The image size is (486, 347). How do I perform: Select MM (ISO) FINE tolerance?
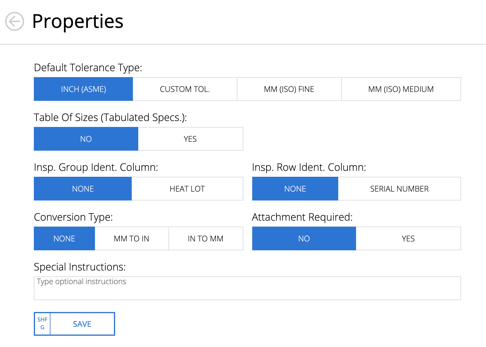click(x=289, y=89)
